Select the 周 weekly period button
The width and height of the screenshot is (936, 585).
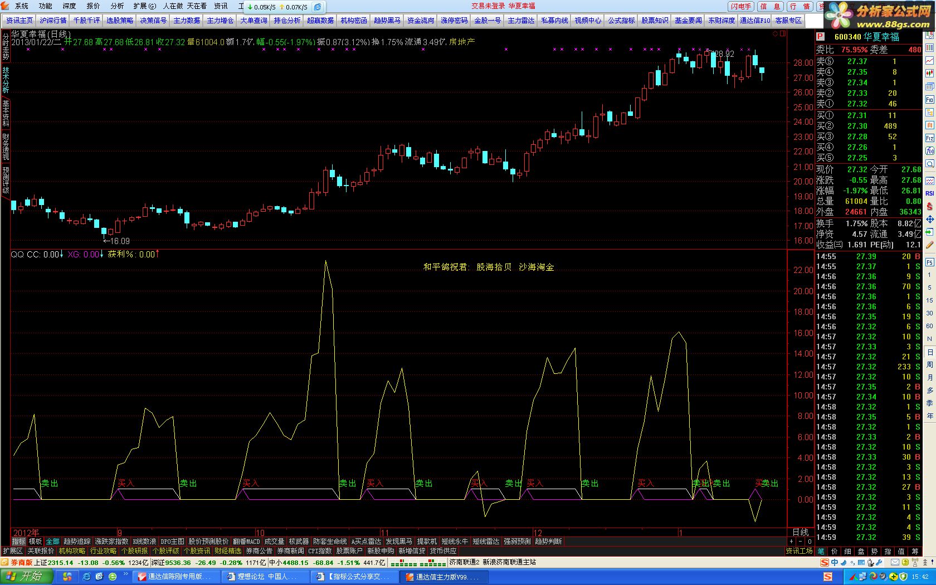929,365
